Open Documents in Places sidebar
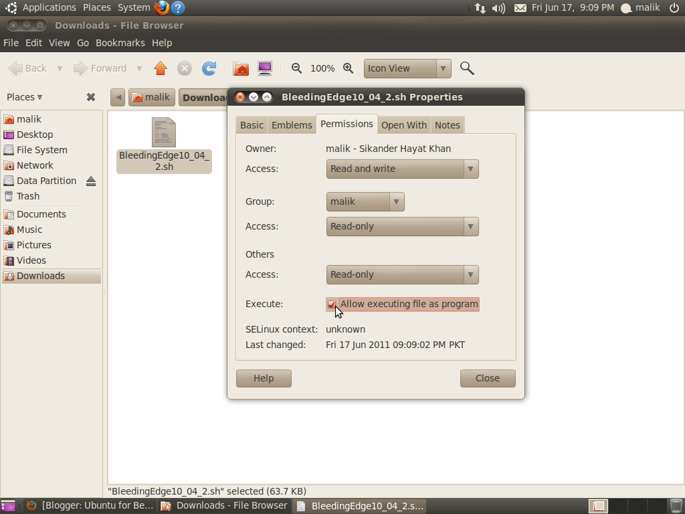This screenshot has height=514, width=685. pos(41,214)
